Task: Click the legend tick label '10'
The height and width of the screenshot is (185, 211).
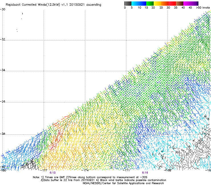Action: (x=139, y=8)
